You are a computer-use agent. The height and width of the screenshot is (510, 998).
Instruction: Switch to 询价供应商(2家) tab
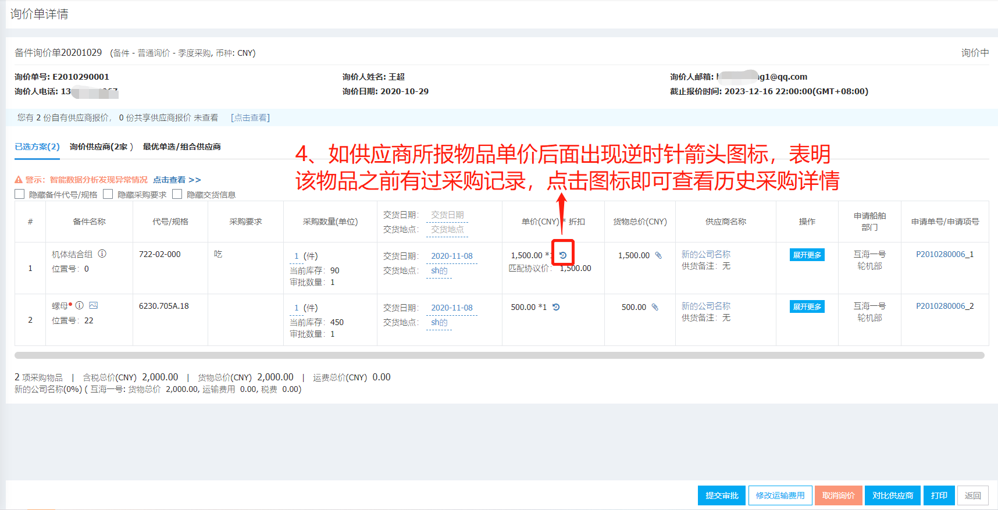(x=102, y=147)
